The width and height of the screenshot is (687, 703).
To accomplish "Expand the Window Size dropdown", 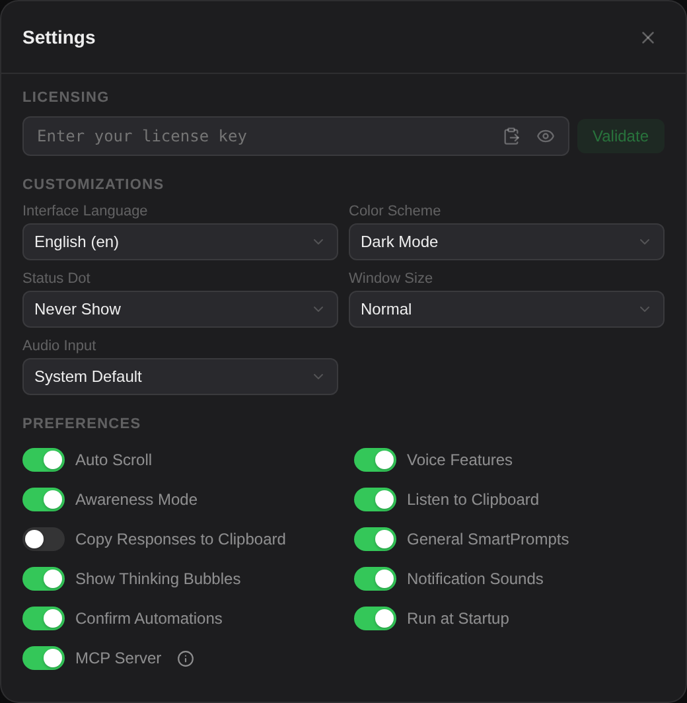I will tap(507, 309).
